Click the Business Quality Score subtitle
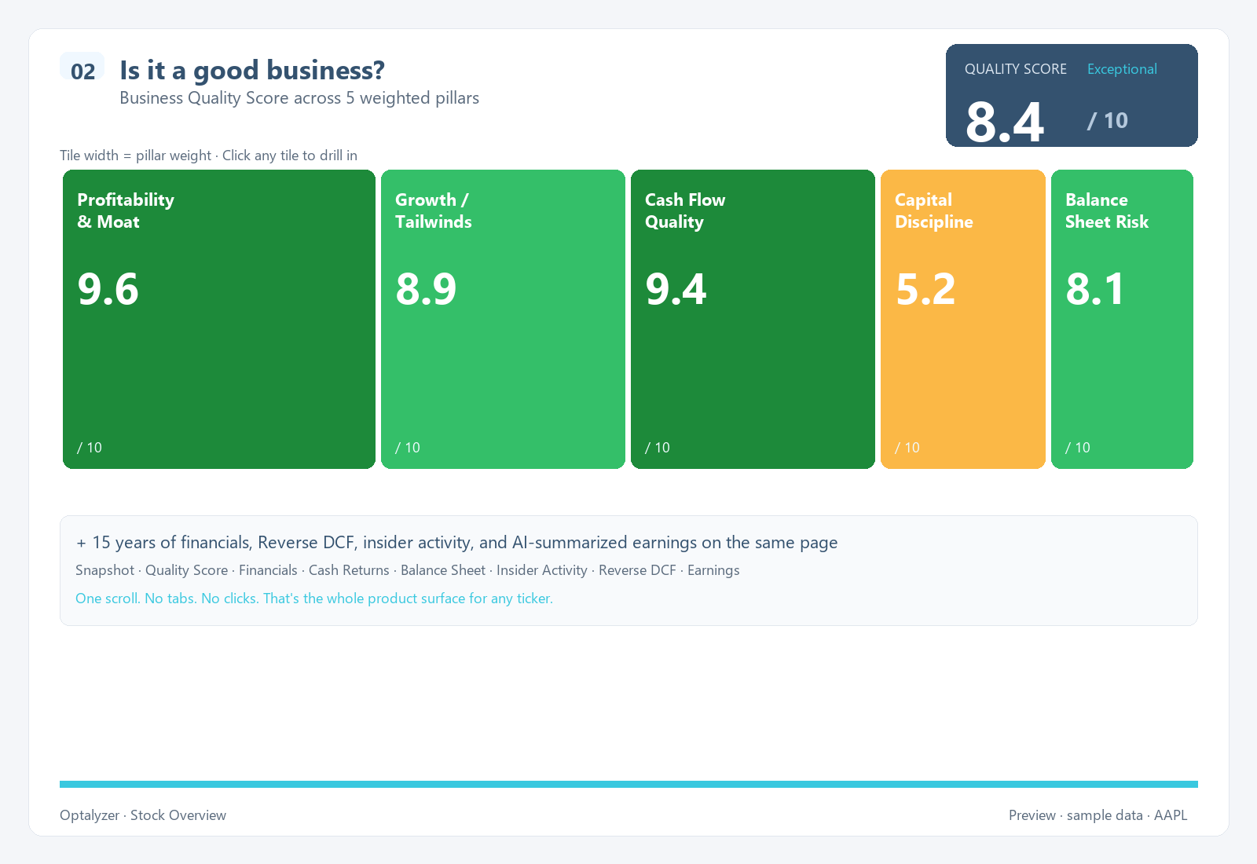This screenshot has height=864, width=1257. point(299,98)
